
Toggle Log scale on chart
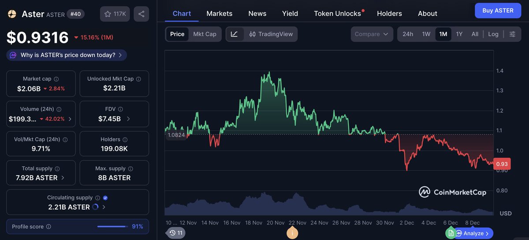point(493,34)
